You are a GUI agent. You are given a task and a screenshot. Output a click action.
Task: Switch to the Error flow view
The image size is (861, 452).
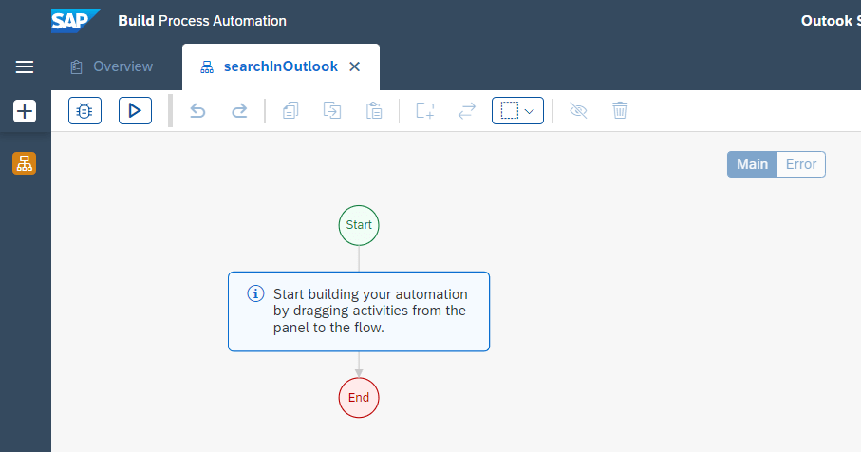[801, 164]
